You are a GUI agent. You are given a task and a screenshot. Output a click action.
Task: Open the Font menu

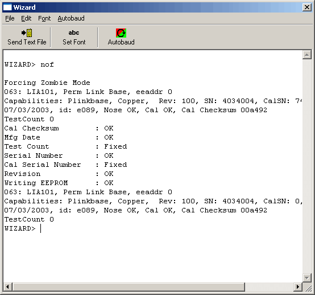pos(44,18)
